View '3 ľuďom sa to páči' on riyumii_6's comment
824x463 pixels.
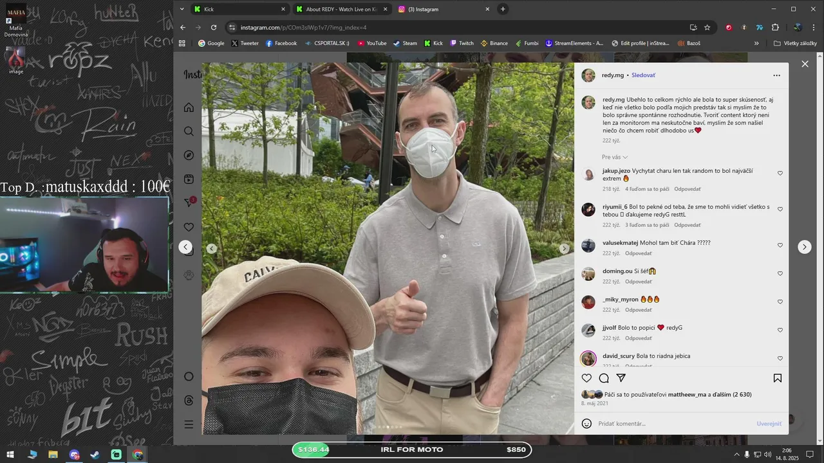(x=647, y=225)
